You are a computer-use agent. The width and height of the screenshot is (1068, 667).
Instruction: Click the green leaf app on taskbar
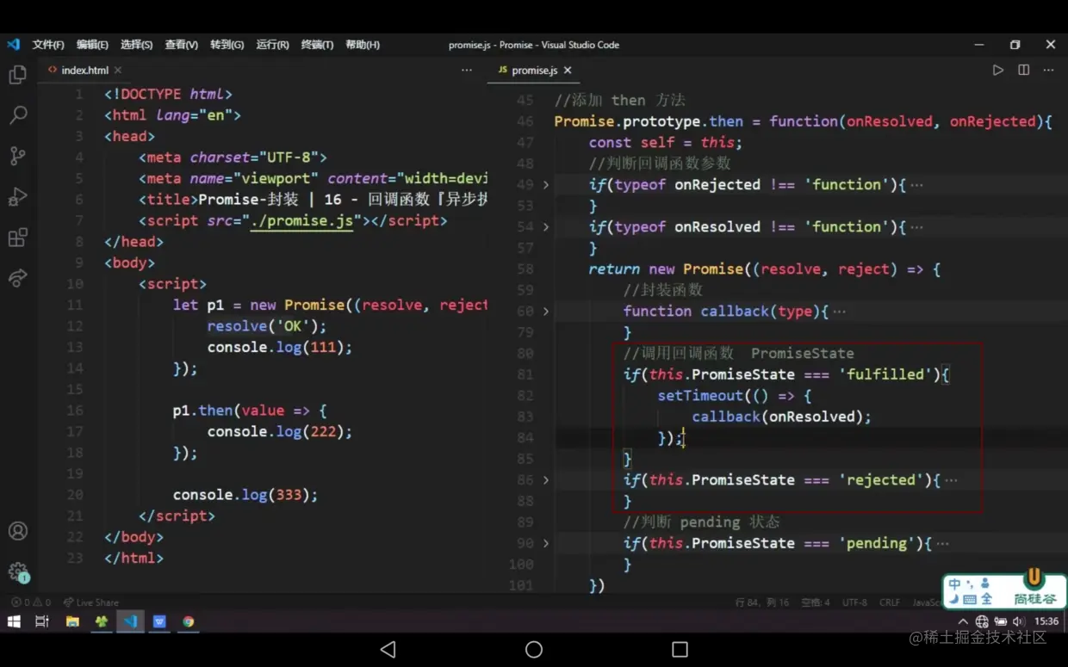pyautogui.click(x=102, y=621)
